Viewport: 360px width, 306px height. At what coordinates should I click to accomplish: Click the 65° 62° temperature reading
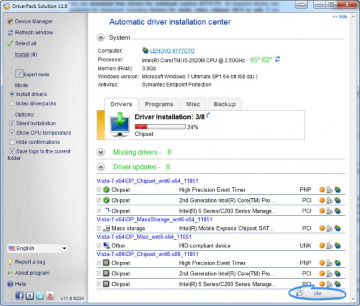coord(261,60)
